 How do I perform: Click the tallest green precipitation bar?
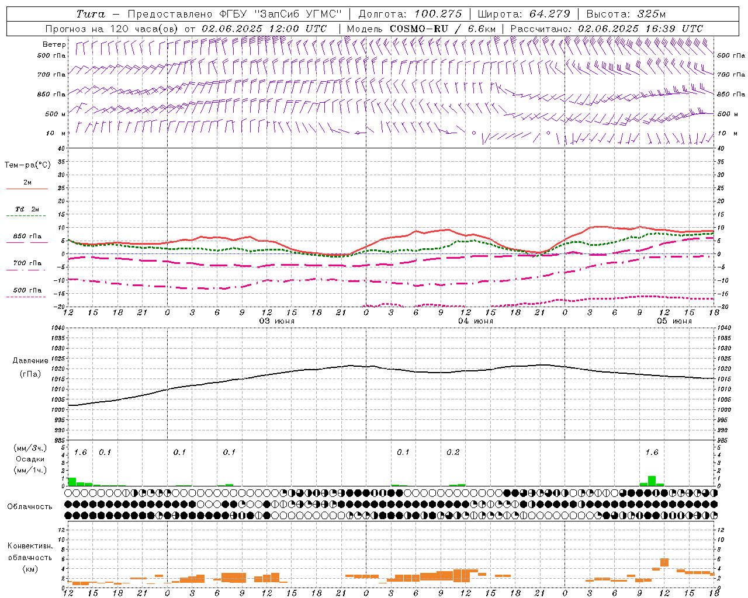pyautogui.click(x=652, y=481)
